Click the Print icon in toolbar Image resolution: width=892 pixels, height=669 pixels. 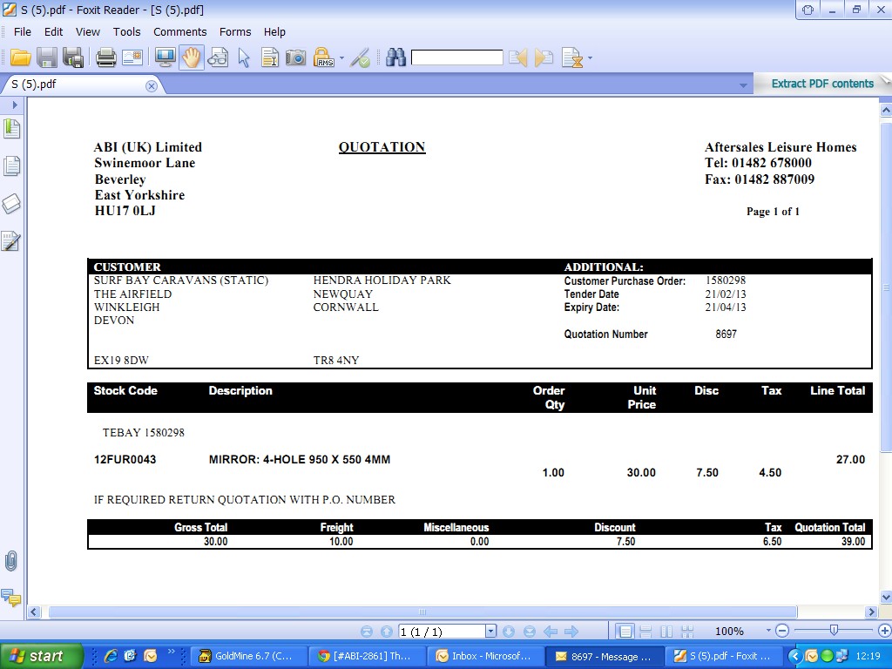pos(105,58)
